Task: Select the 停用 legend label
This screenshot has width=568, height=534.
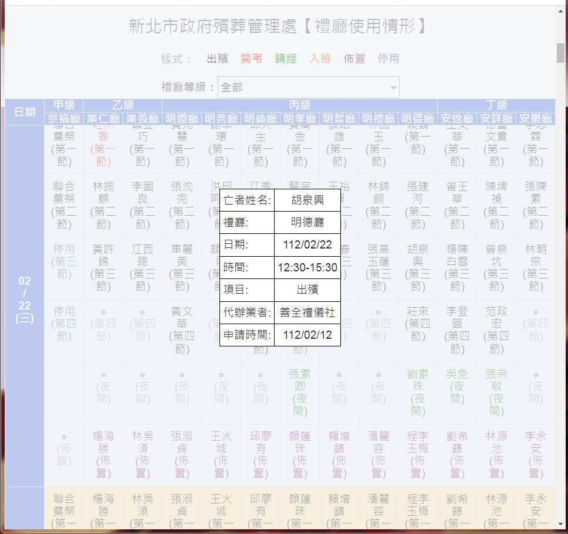Action: 388,59
